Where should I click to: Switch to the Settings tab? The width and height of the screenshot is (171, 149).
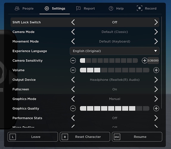click(55, 9)
